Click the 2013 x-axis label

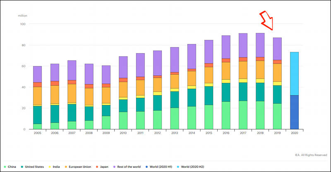click(175, 133)
